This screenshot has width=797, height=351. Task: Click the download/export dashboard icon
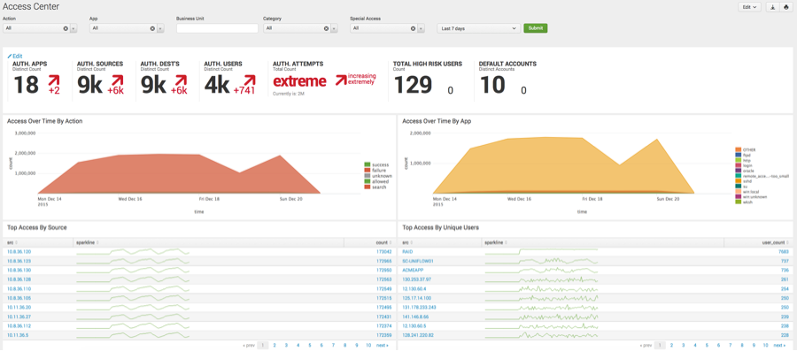(x=772, y=7)
